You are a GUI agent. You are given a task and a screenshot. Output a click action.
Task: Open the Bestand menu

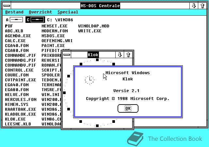(14, 12)
